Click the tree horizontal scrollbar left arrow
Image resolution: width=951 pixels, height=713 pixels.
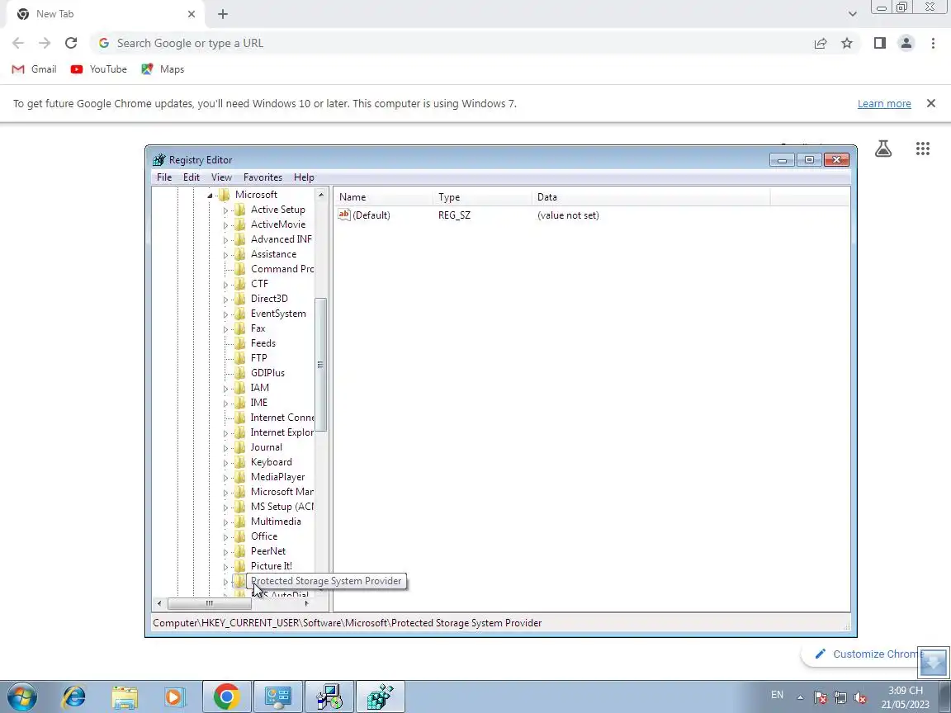[159, 603]
